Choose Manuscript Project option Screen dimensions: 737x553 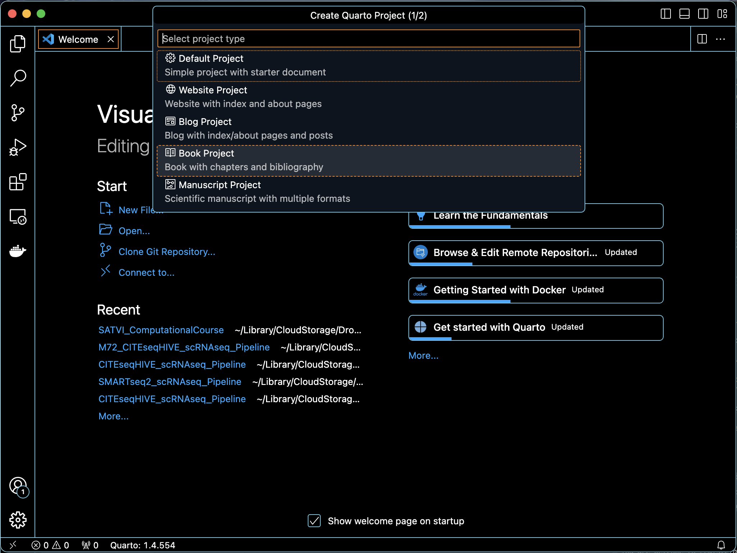[x=368, y=192]
